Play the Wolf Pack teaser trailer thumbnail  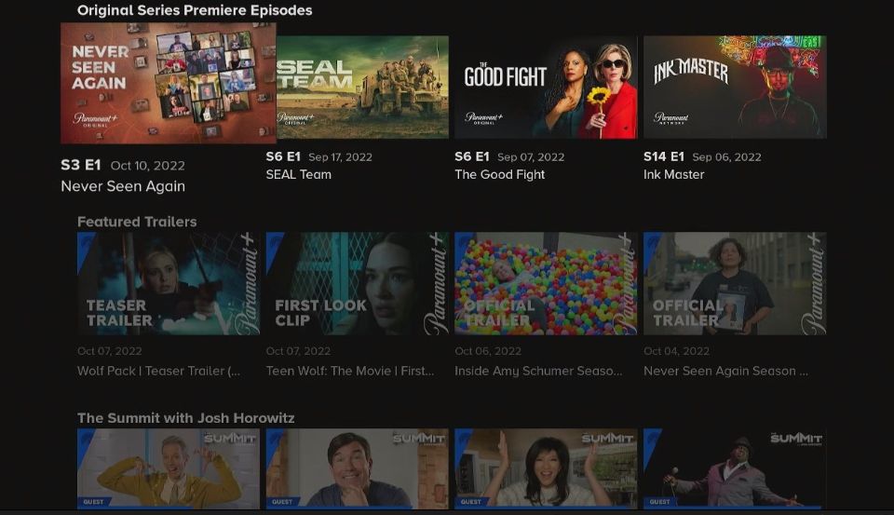point(169,283)
